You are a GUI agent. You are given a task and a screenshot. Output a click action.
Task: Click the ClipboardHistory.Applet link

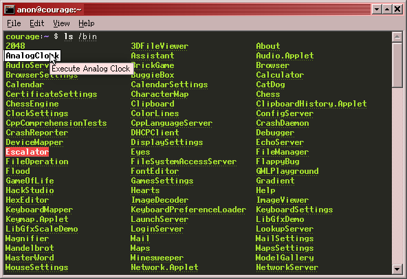point(311,104)
